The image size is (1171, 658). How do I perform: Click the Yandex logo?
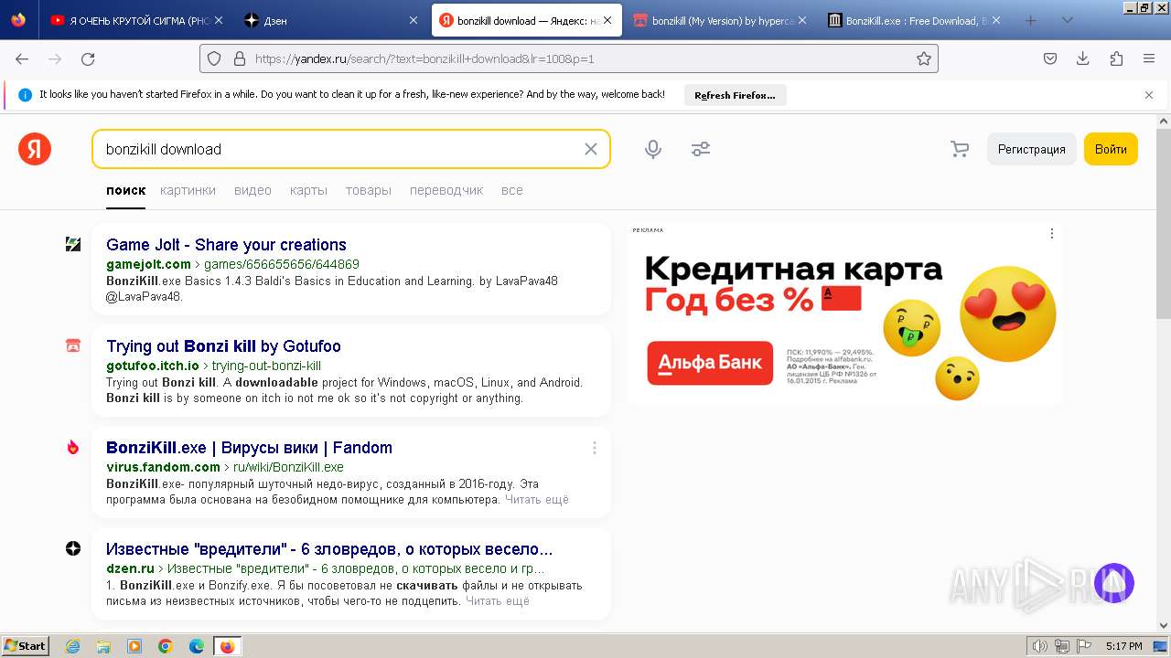point(35,149)
